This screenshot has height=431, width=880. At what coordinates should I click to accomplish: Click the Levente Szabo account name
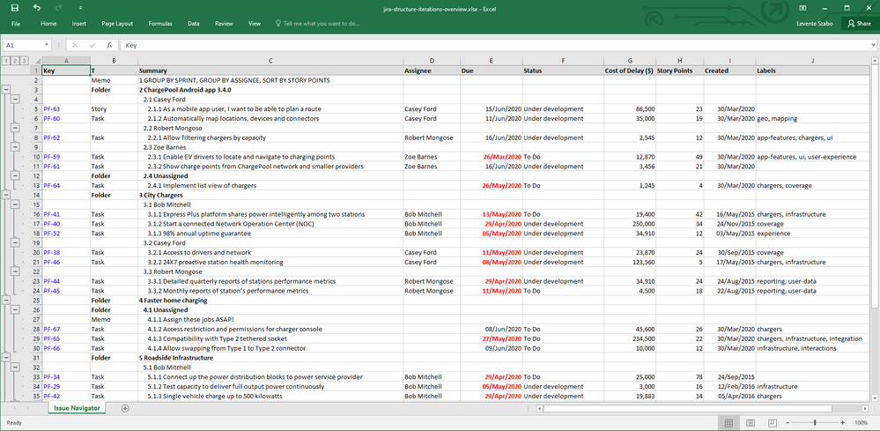pyautogui.click(x=814, y=24)
